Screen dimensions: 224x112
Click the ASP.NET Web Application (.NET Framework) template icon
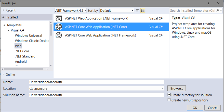59,18
